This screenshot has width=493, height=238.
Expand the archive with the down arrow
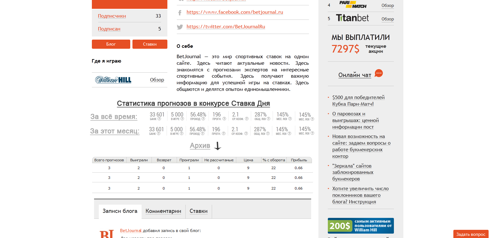coord(218,146)
